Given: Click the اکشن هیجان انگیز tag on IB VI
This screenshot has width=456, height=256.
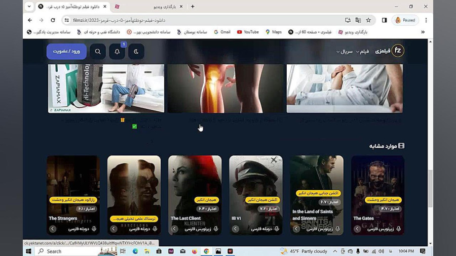Looking at the screenshot, I should coord(262,200).
